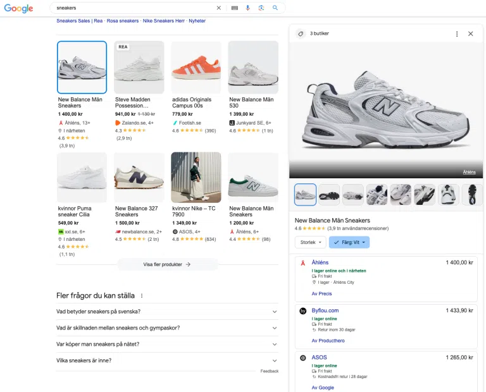Click 'Av Google' link
486x392 pixels.
point(323,388)
